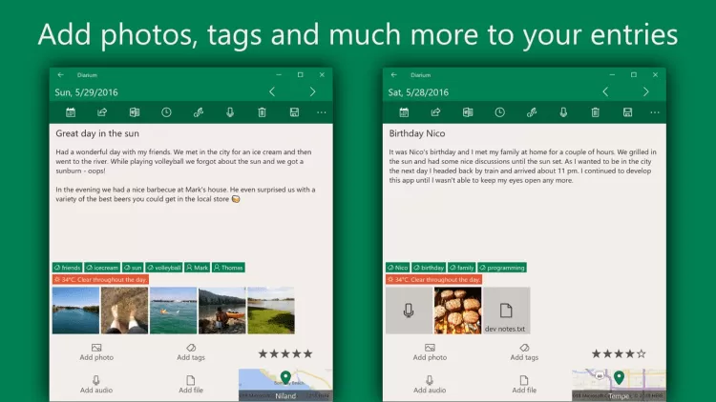Click Add file in left window
The image size is (716, 402).
[191, 385]
